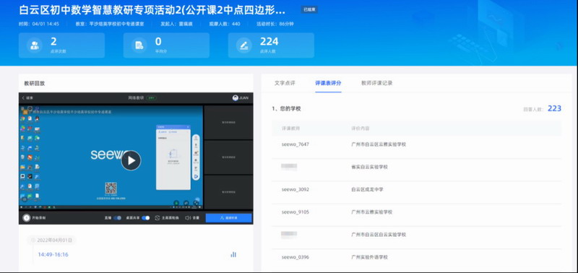The image size is (578, 273).
Task: Click the 14:49-16:16 session time link
Action: coord(53,254)
